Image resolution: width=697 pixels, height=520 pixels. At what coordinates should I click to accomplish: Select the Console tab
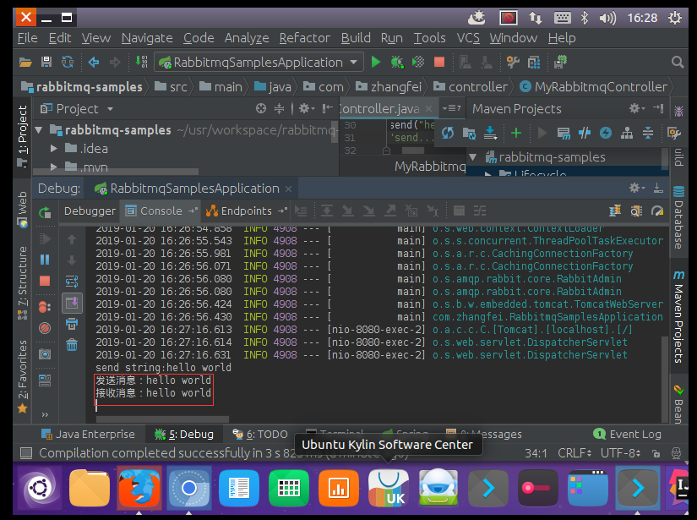tap(161, 211)
